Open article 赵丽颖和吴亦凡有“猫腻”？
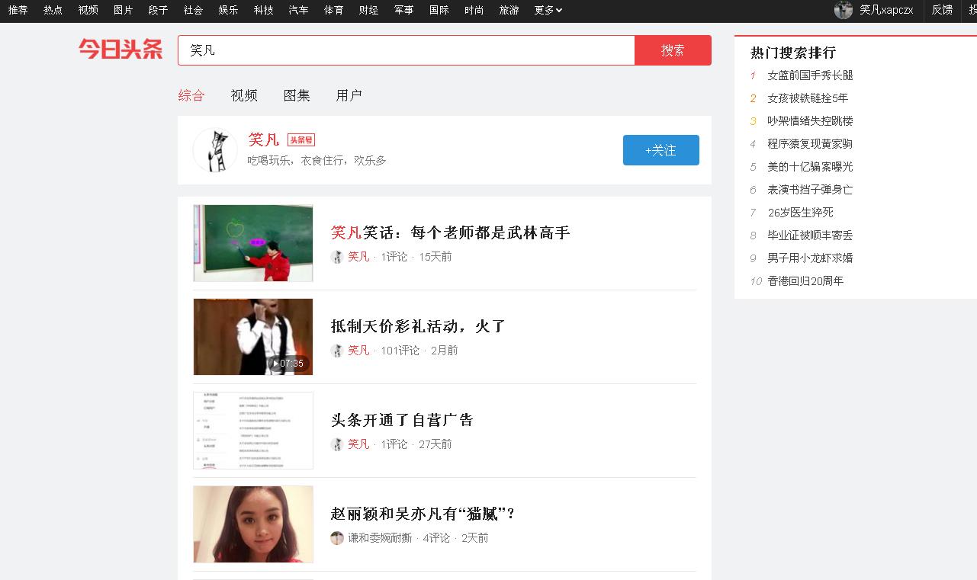 pos(423,514)
